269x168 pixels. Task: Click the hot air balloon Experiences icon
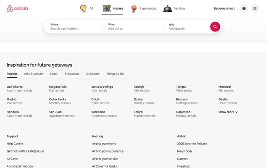coord(134,8)
